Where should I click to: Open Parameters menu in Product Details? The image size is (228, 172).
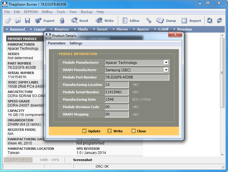pos(57,43)
